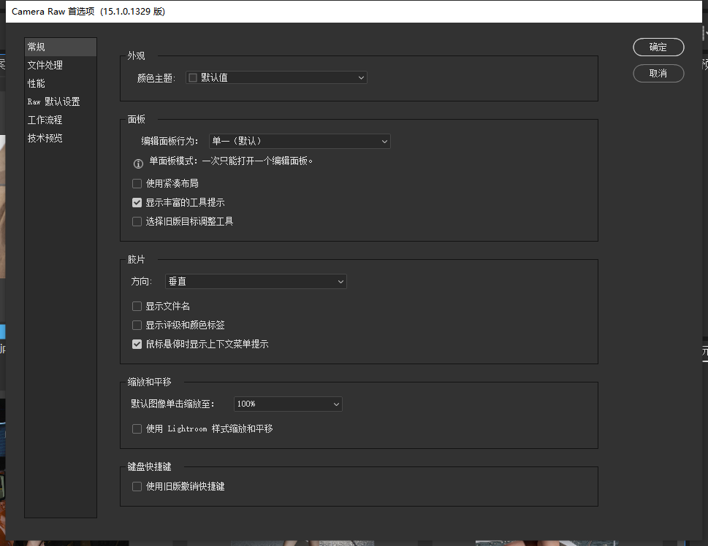This screenshot has width=708, height=546.
Task: Click the 颜色主题 label
Action: [156, 78]
